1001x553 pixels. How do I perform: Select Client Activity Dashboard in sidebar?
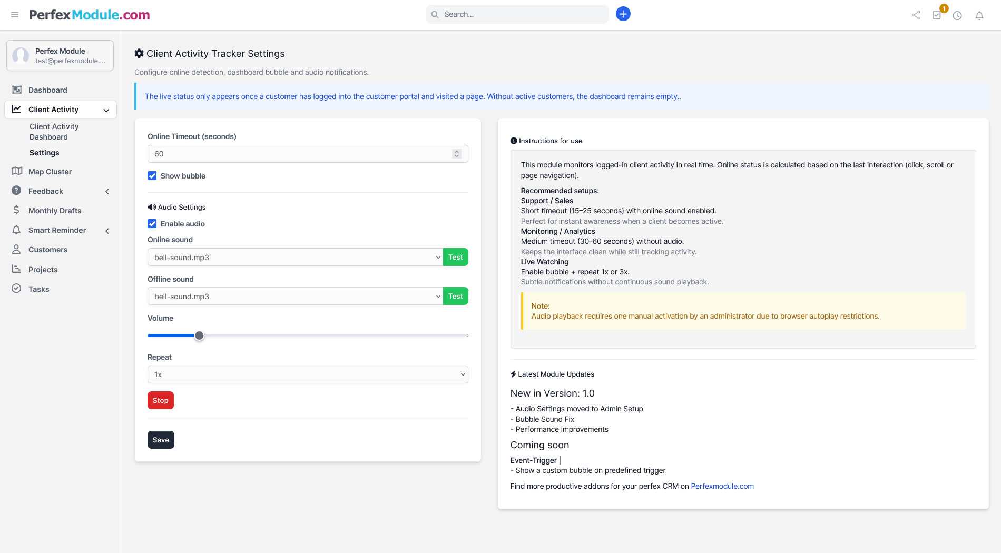(54, 131)
